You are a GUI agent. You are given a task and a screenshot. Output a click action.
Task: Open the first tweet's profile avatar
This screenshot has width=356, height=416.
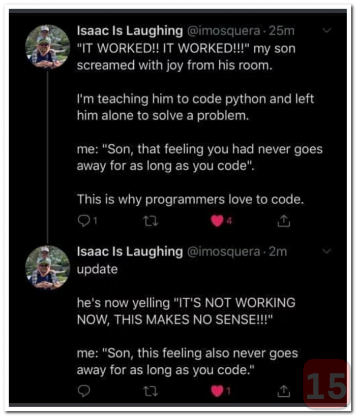point(47,46)
